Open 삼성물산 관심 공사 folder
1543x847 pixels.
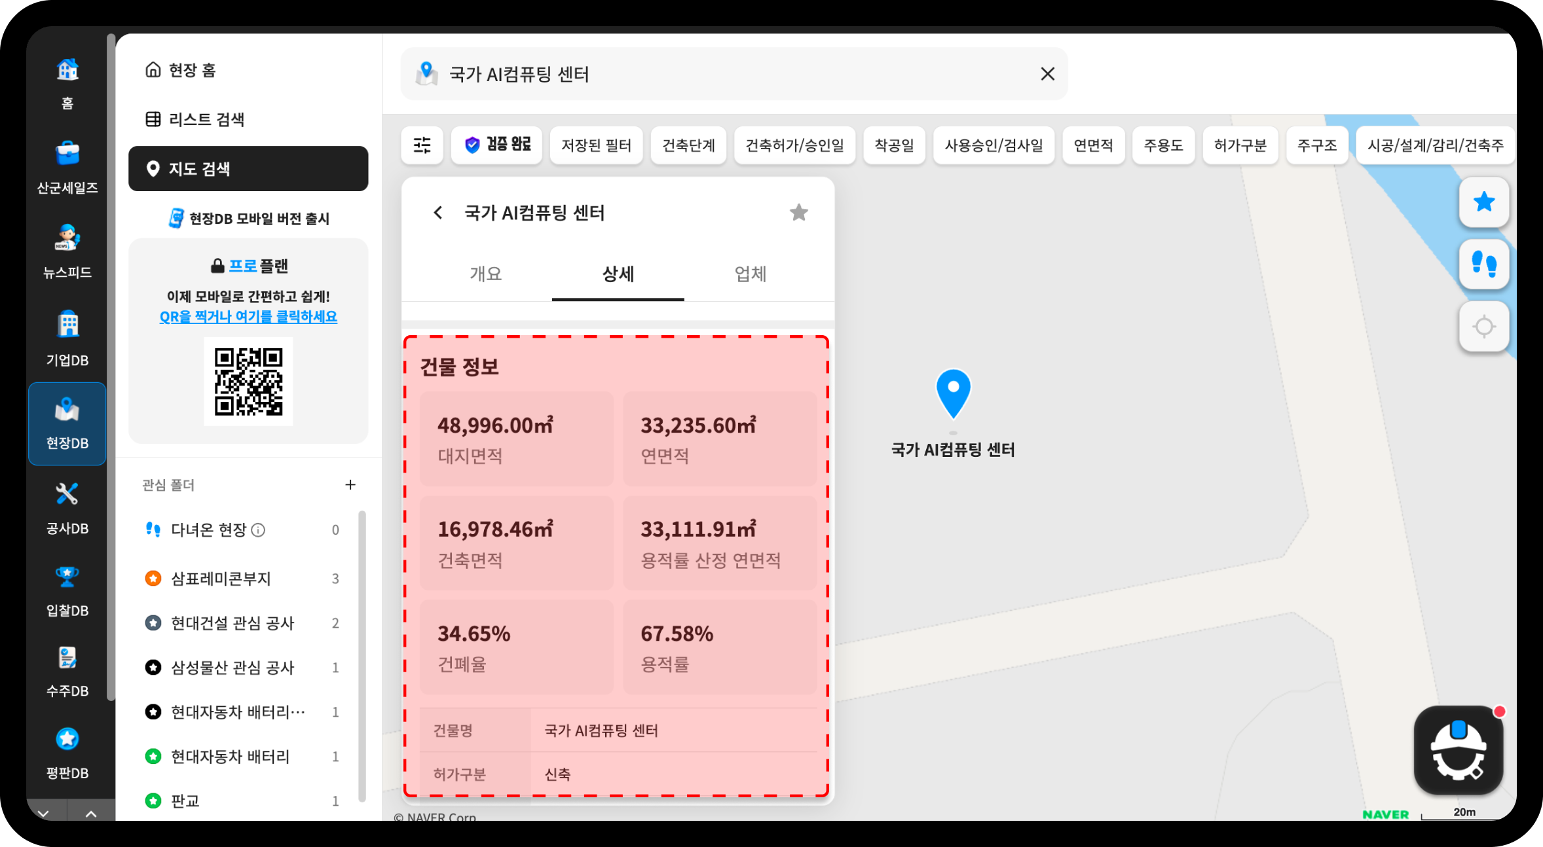242,667
